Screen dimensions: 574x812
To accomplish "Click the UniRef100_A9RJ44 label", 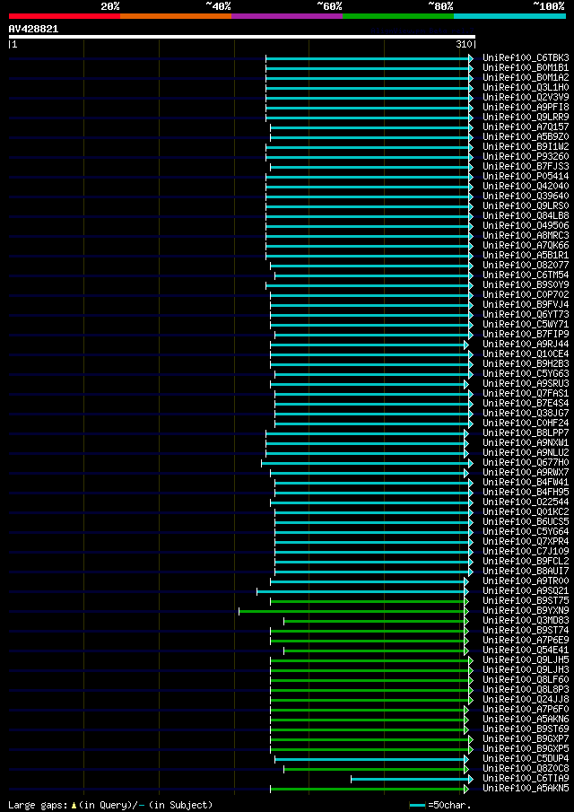I will click(526, 345).
